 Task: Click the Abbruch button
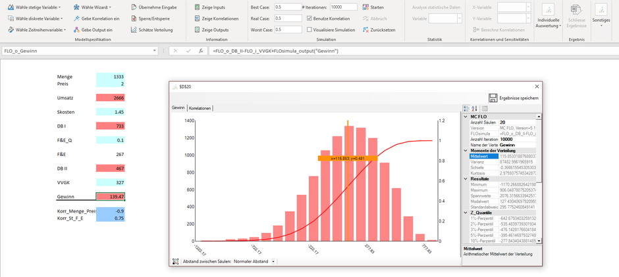point(375,18)
